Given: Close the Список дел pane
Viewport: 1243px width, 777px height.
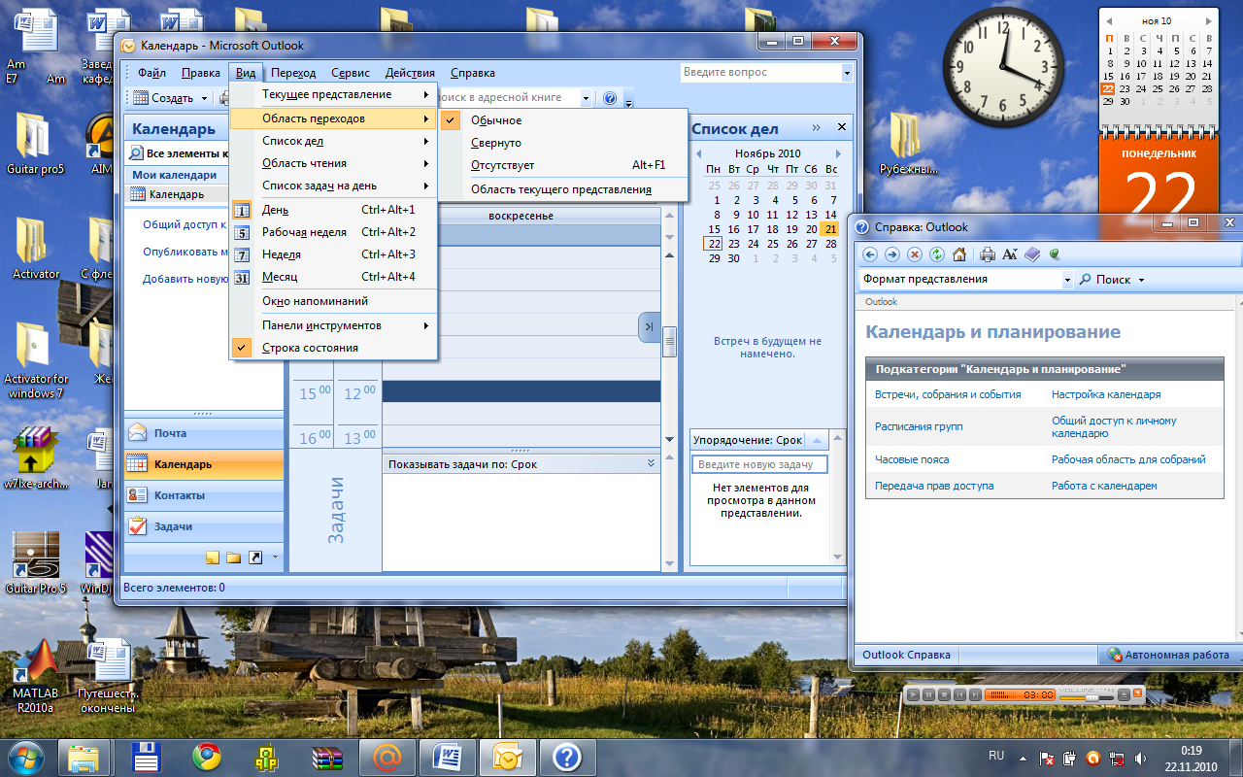Looking at the screenshot, I should 841,127.
